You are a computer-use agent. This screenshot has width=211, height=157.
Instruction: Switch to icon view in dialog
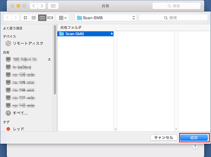[25, 18]
